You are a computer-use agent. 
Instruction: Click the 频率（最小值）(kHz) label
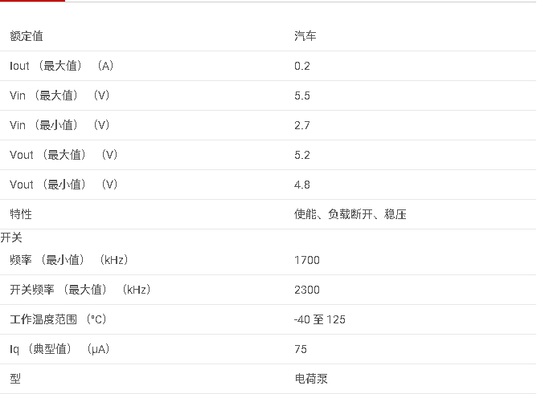(69, 260)
